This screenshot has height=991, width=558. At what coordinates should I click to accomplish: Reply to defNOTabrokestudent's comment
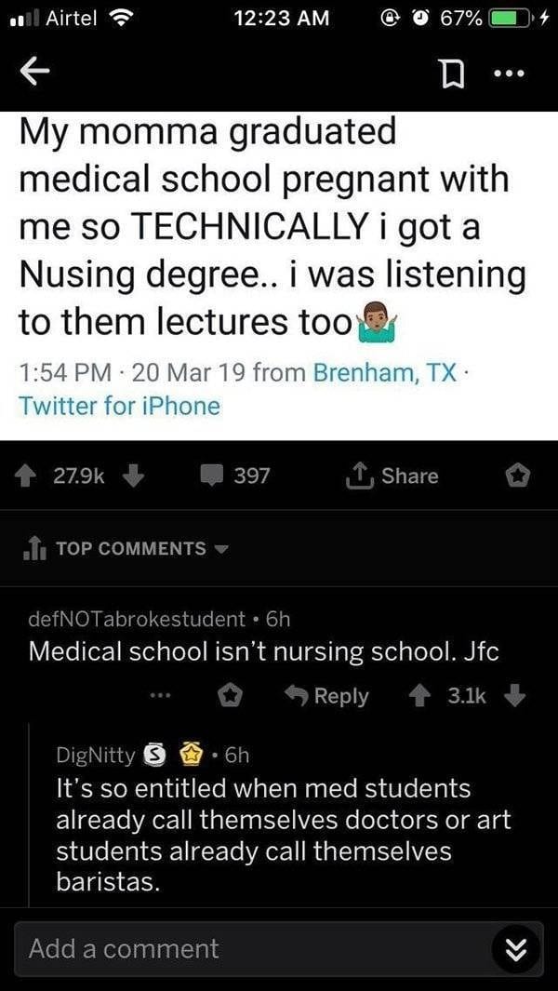tap(327, 695)
